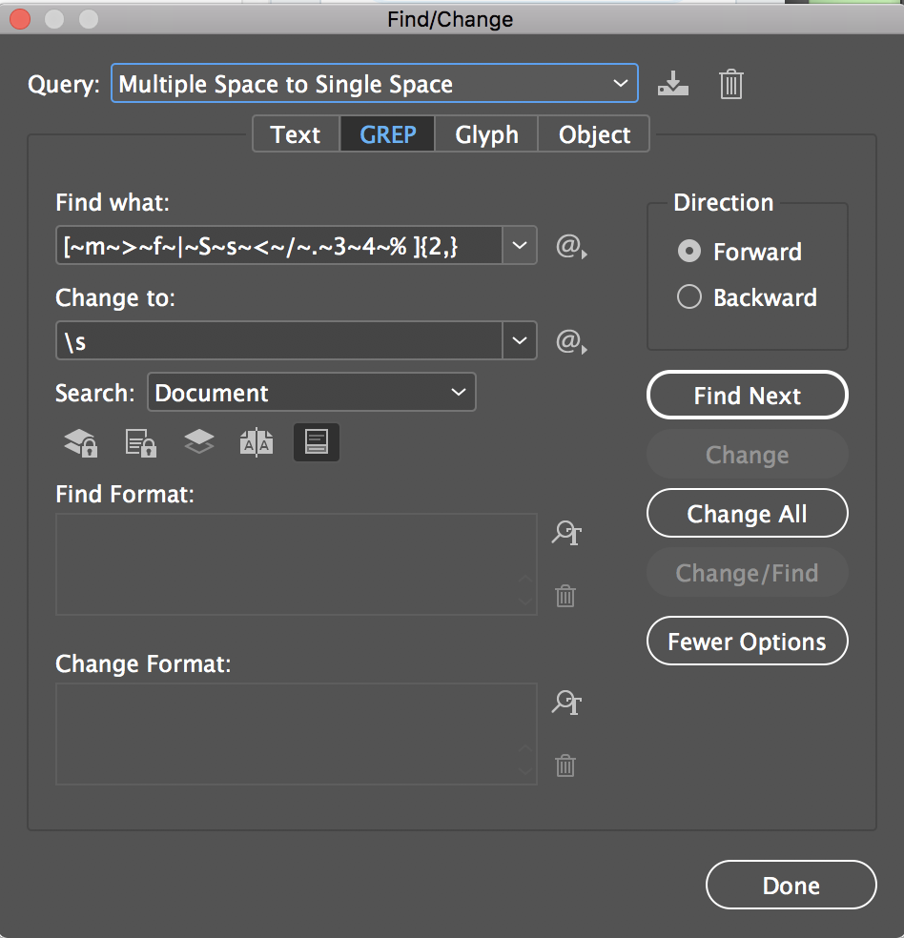904x938 pixels.
Task: Switch to the Object tab
Action: click(x=593, y=134)
